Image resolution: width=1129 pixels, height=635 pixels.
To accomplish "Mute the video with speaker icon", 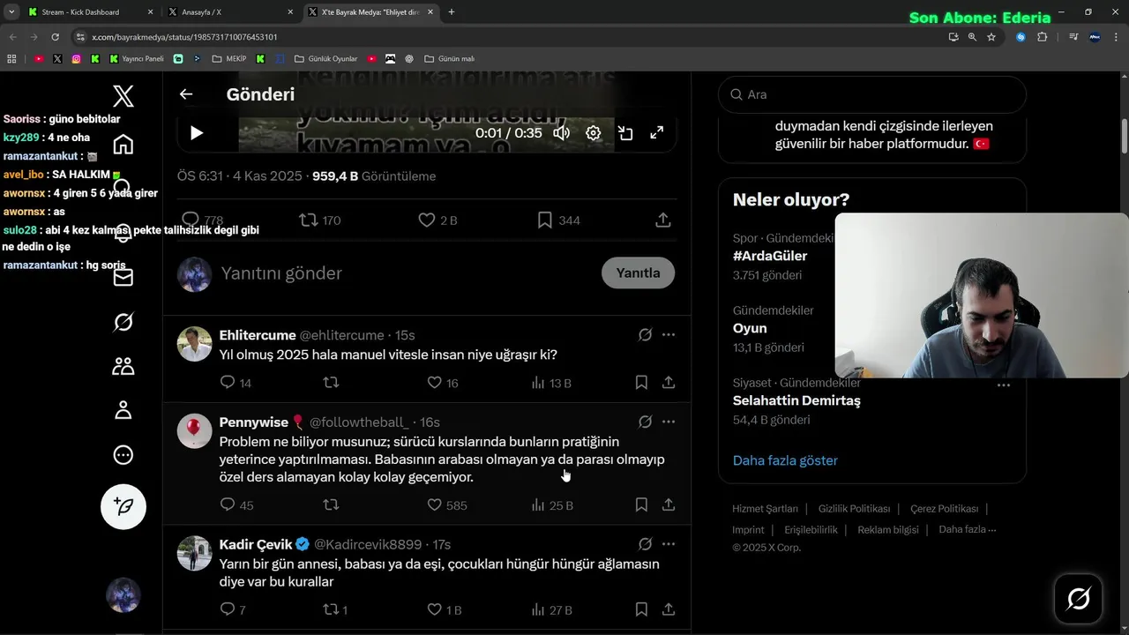I will tap(562, 133).
